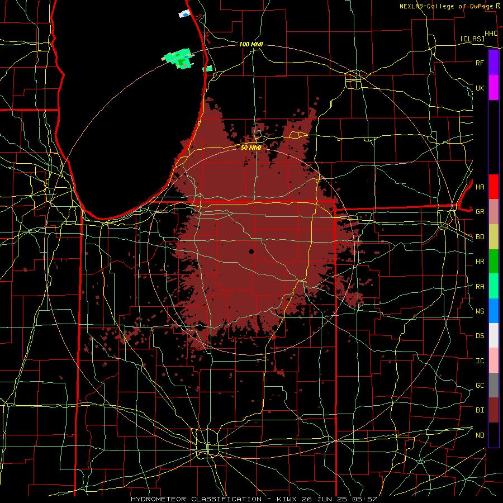
Task: Click the black radar site dot
Action: [251, 251]
